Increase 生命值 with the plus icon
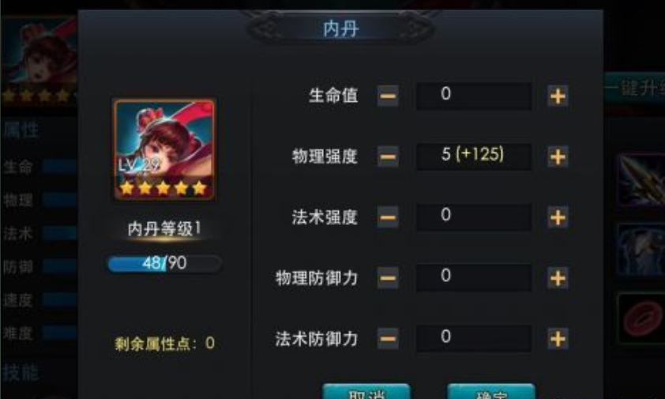Viewport: 665px width, 399px height. coord(558,96)
